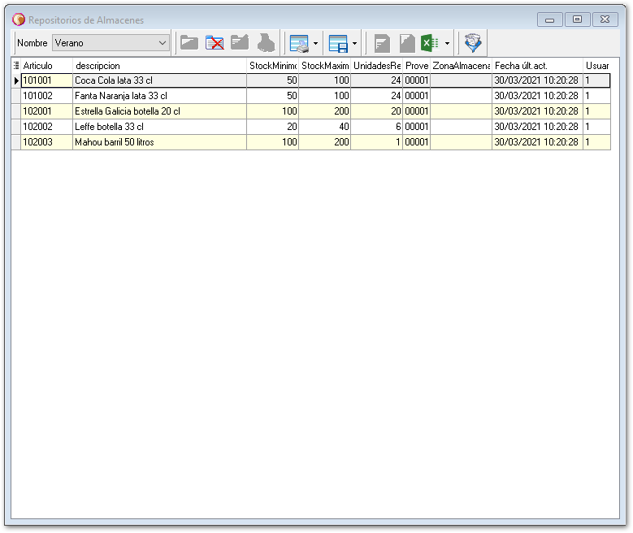Click provider 00001 in Coca Cola row
Screen dimensions: 633x533
[416, 80]
